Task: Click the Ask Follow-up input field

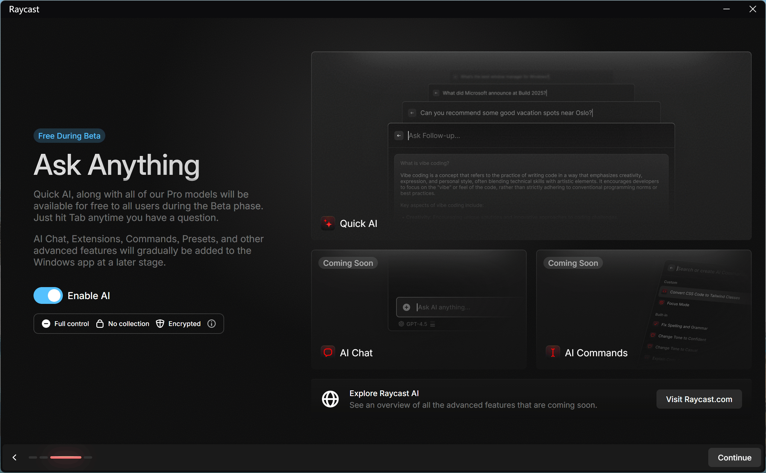Action: pos(531,135)
